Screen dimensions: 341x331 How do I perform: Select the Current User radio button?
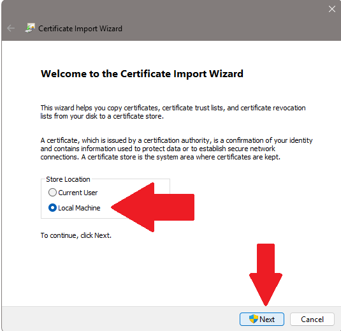click(x=52, y=193)
